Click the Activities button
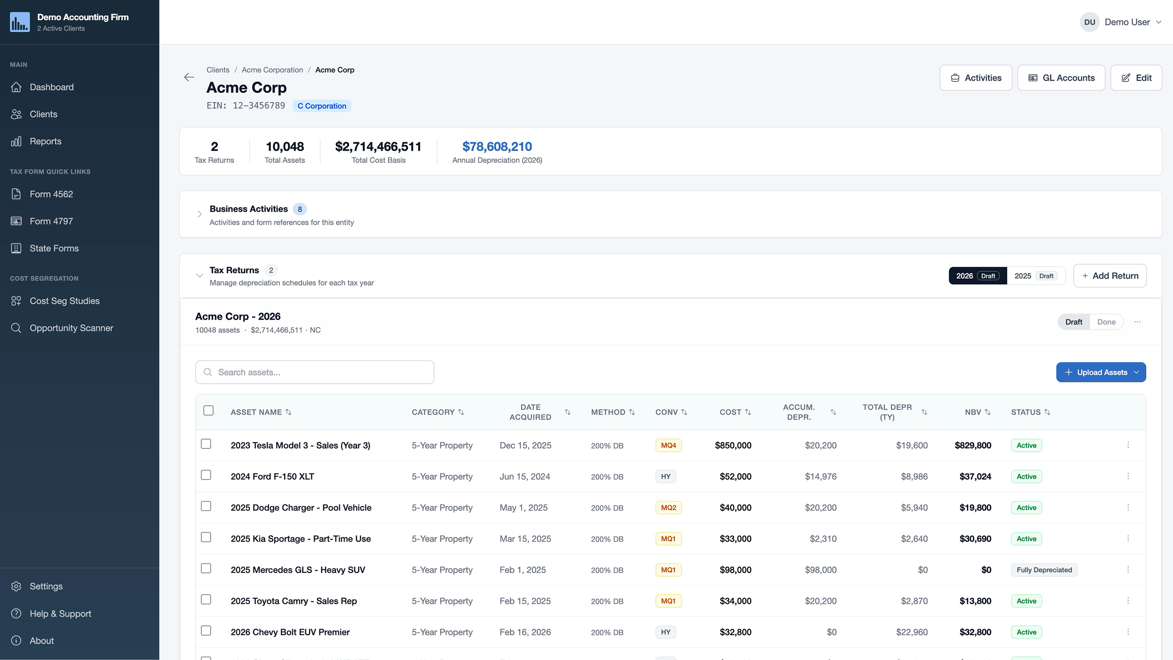The width and height of the screenshot is (1173, 660). [976, 78]
